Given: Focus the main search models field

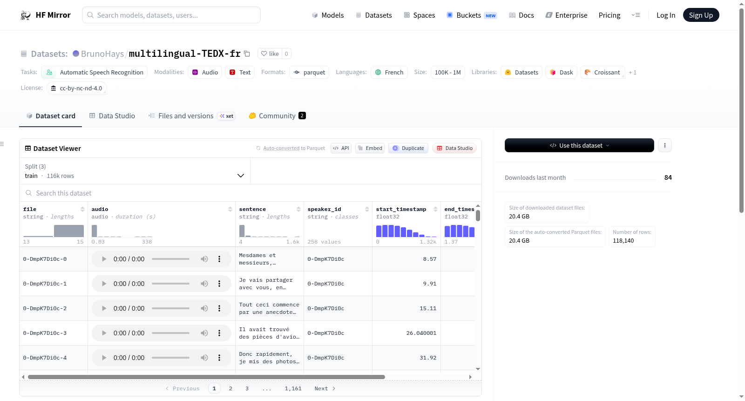Looking at the screenshot, I should 171,15.
